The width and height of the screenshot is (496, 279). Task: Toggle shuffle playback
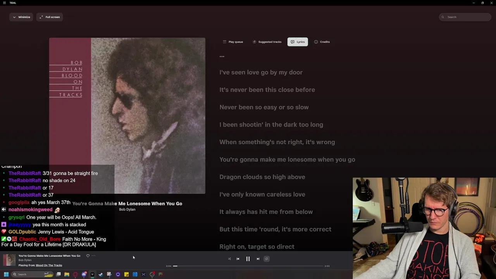click(x=229, y=259)
